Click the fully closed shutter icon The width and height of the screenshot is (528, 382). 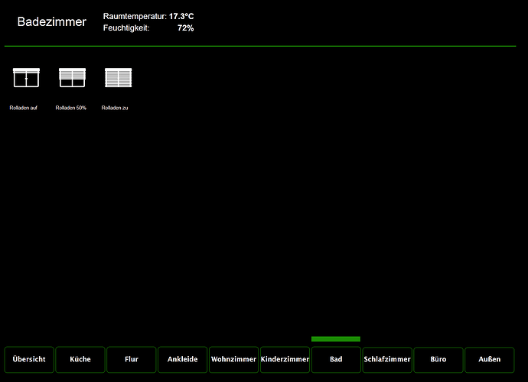tap(118, 77)
